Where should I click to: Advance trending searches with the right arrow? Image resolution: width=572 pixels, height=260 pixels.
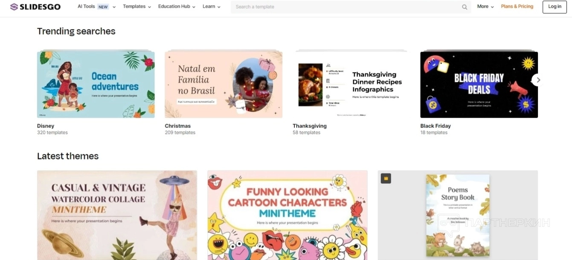(x=538, y=80)
